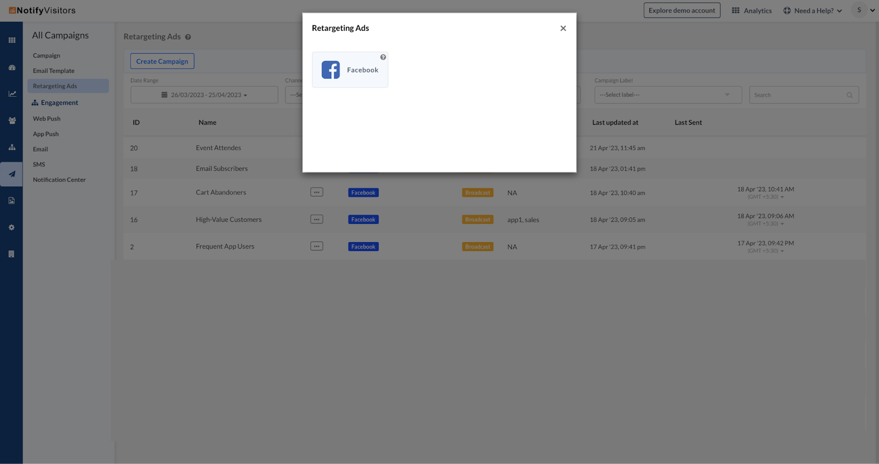
Task: Go to Email Template in the sidebar
Action: click(53, 71)
